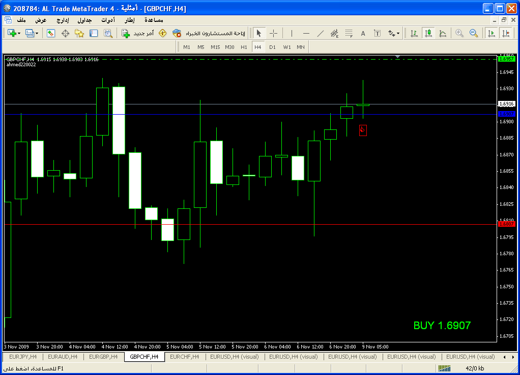Toggle the Data Window crosshair-target icon
Screen dimensions: 520x375
click(x=65, y=33)
